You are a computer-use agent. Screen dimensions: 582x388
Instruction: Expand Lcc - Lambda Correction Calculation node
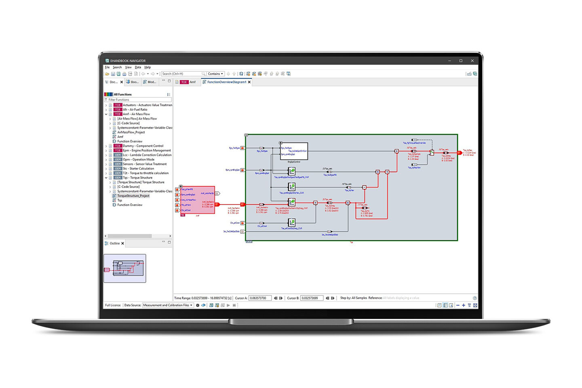point(106,155)
